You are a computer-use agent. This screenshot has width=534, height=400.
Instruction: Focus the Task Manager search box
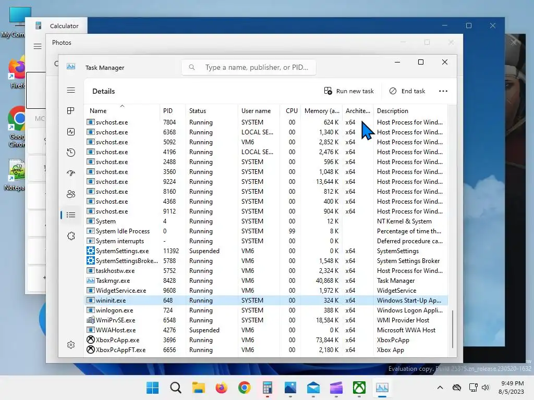pyautogui.click(x=249, y=67)
